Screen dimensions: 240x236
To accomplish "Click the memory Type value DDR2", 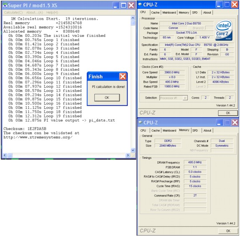I will coord(168,141).
